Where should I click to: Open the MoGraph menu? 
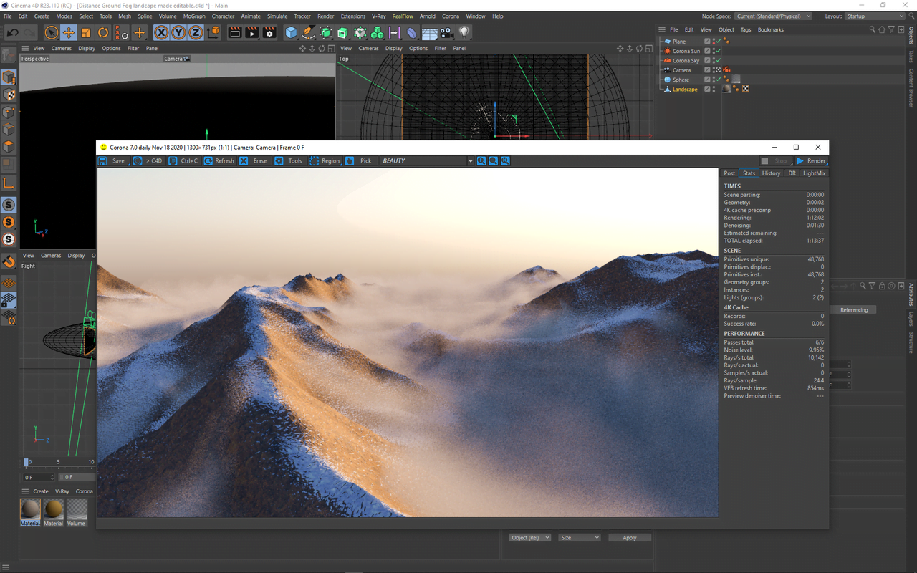(x=193, y=16)
